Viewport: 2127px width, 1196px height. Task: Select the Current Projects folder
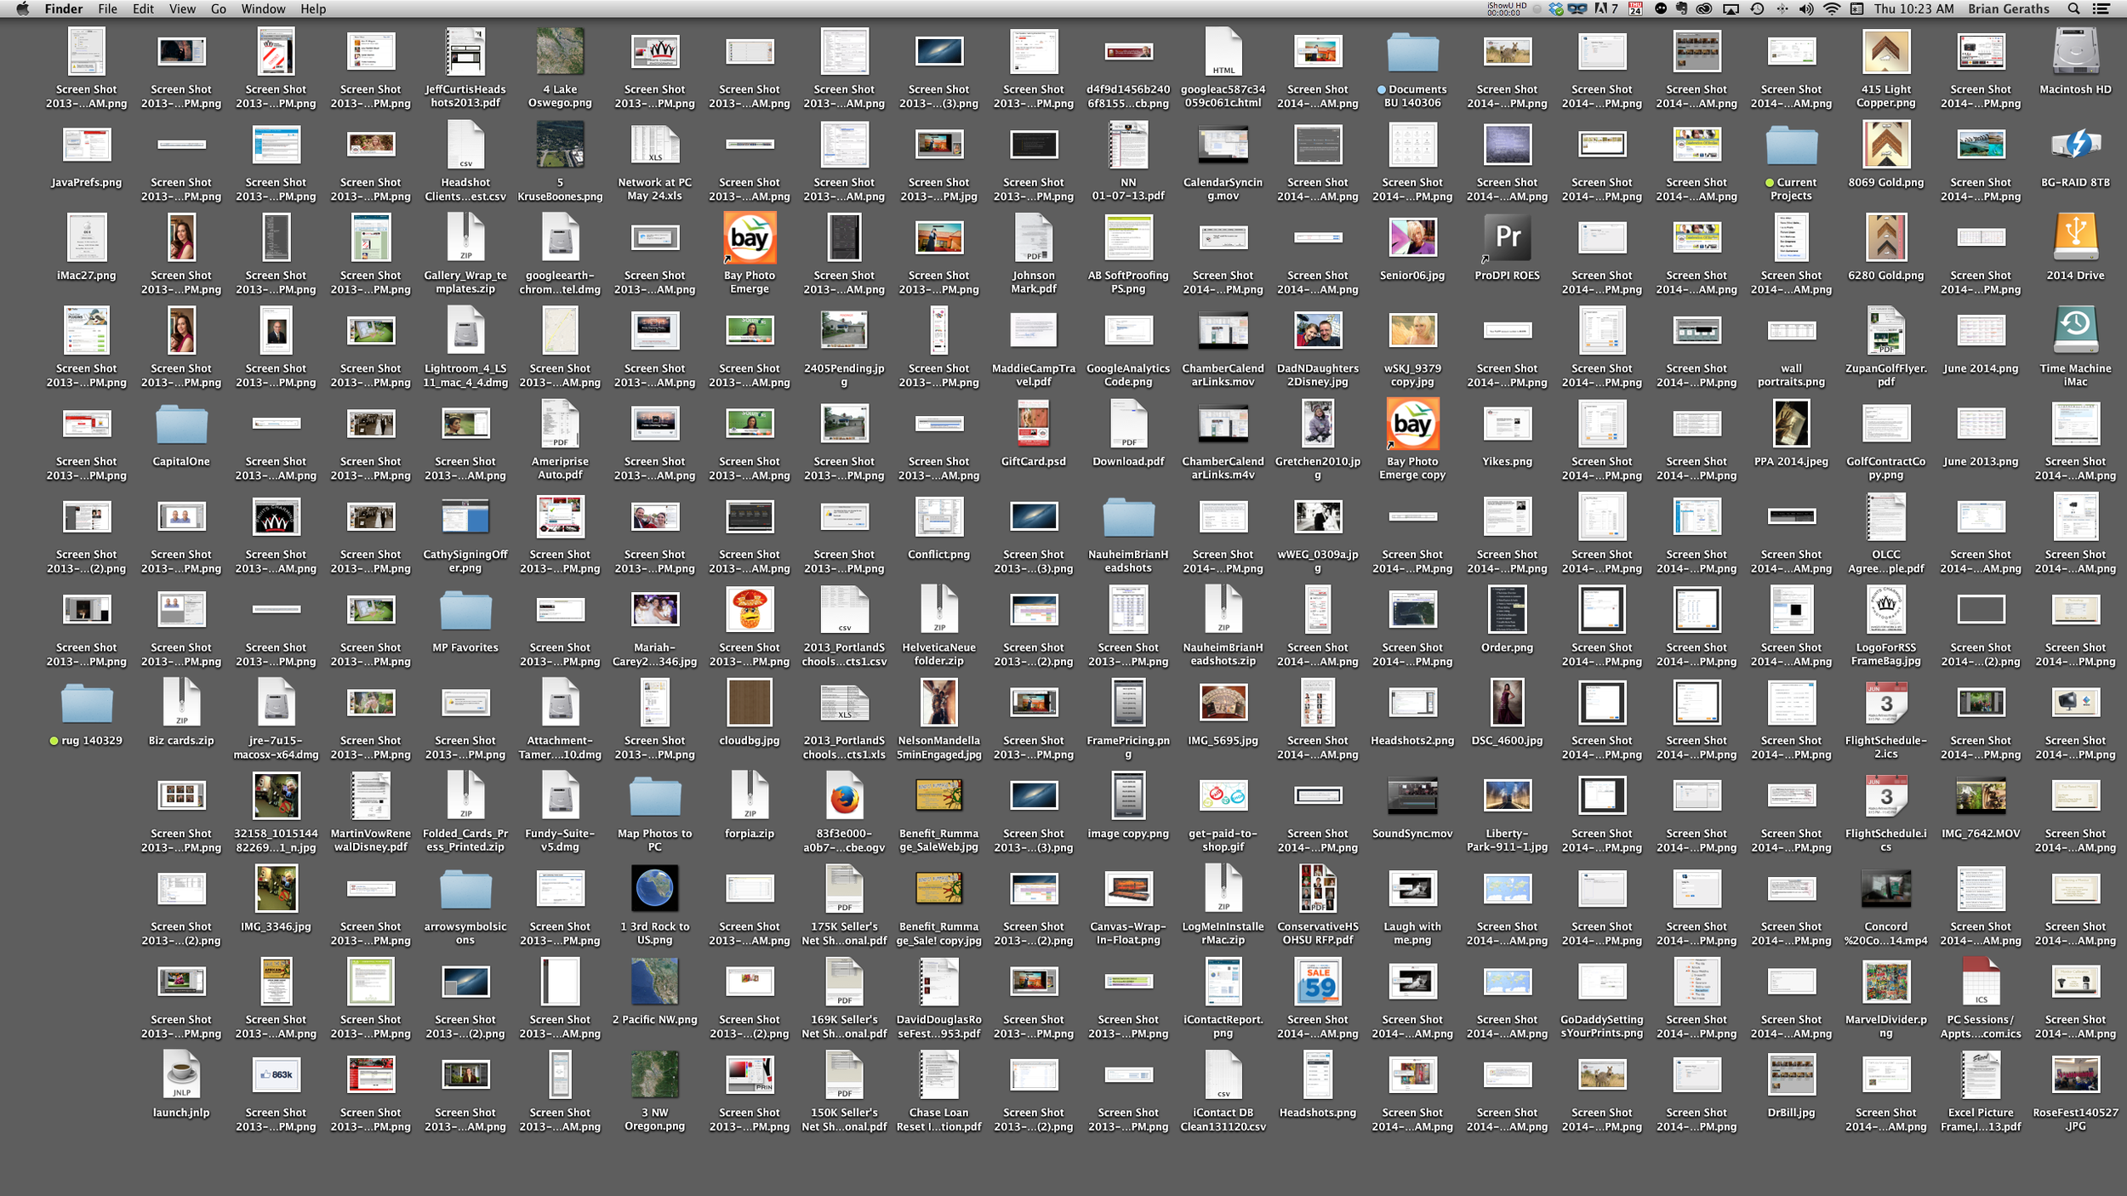point(1791,145)
